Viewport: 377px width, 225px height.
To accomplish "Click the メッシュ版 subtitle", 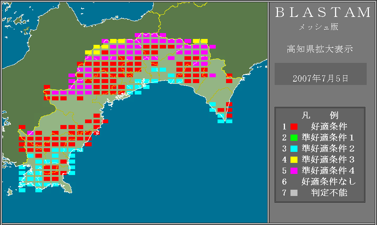I will tap(318, 26).
